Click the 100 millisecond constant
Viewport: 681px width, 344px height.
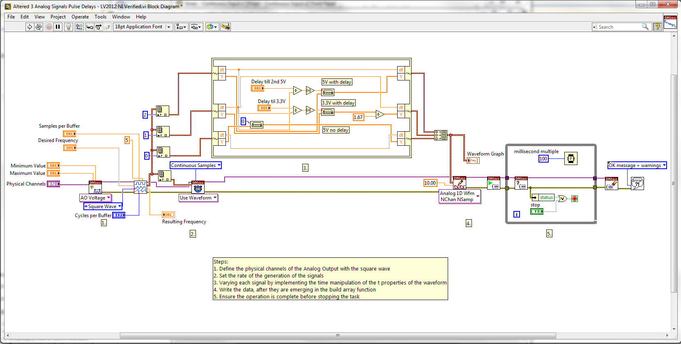[x=543, y=159]
